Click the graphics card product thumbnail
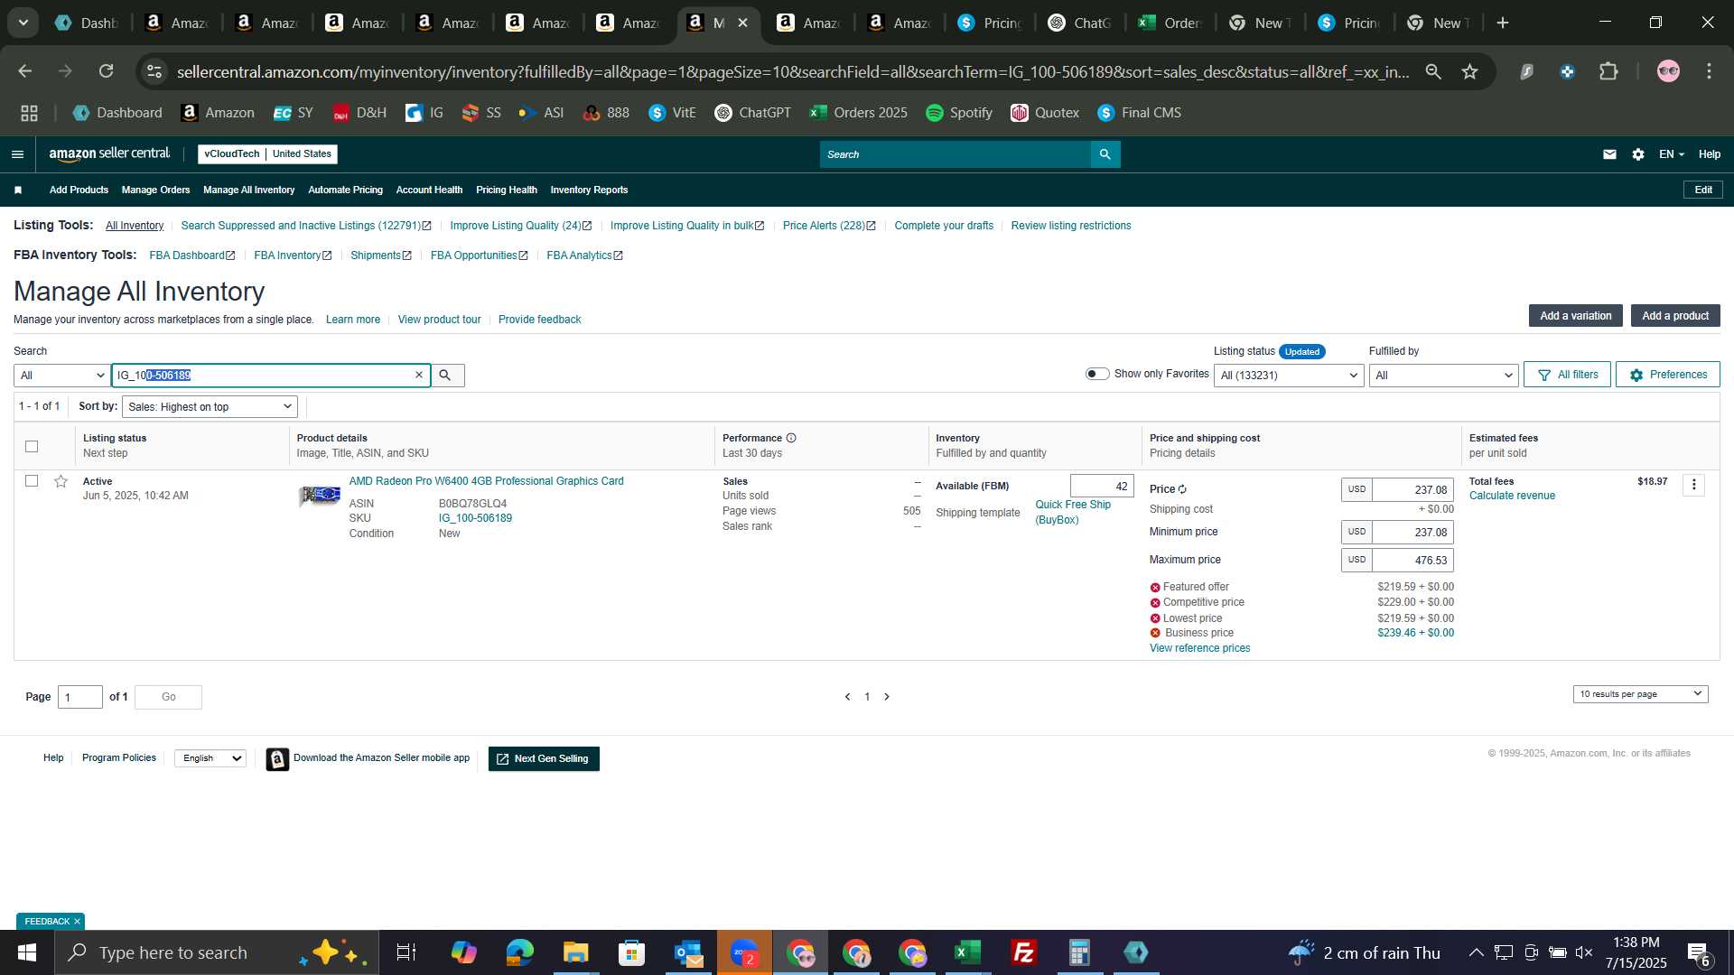 (x=320, y=496)
